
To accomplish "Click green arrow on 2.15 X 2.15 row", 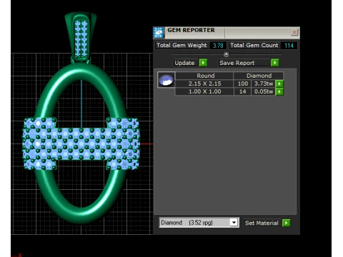I will 279,84.
